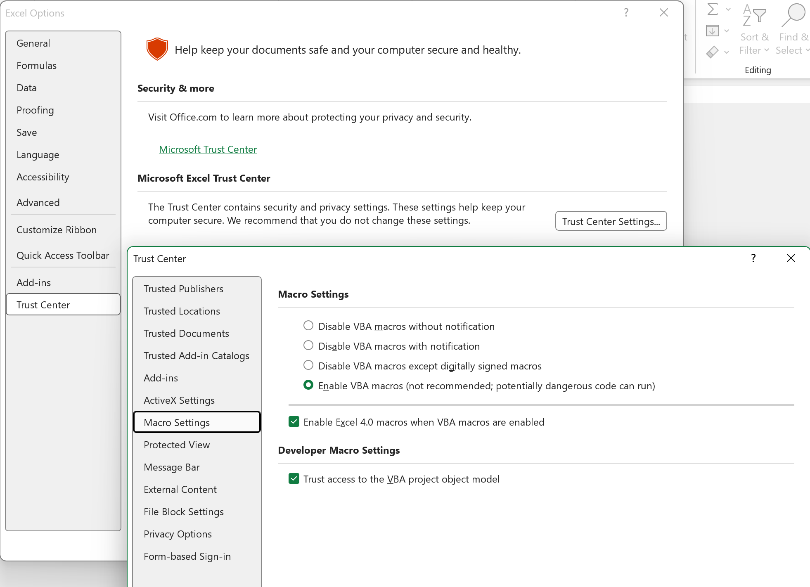The width and height of the screenshot is (810, 587).
Task: Select Macro Settings in Trust Center
Action: [x=197, y=422]
